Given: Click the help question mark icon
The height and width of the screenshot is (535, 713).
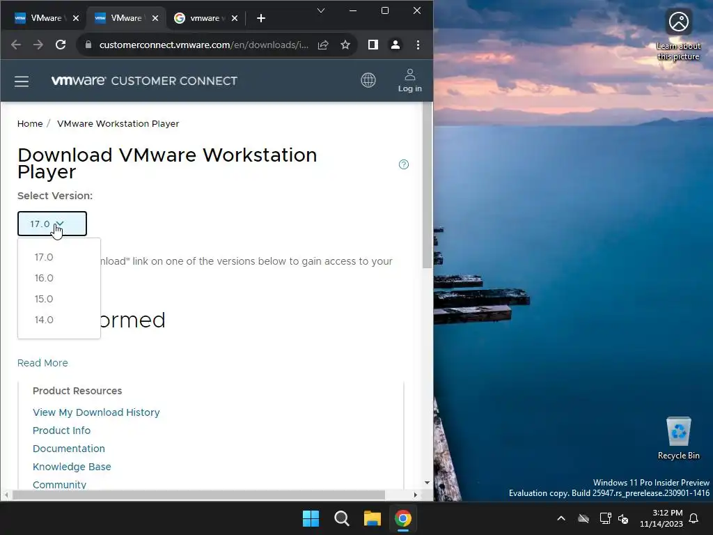Looking at the screenshot, I should tap(404, 164).
